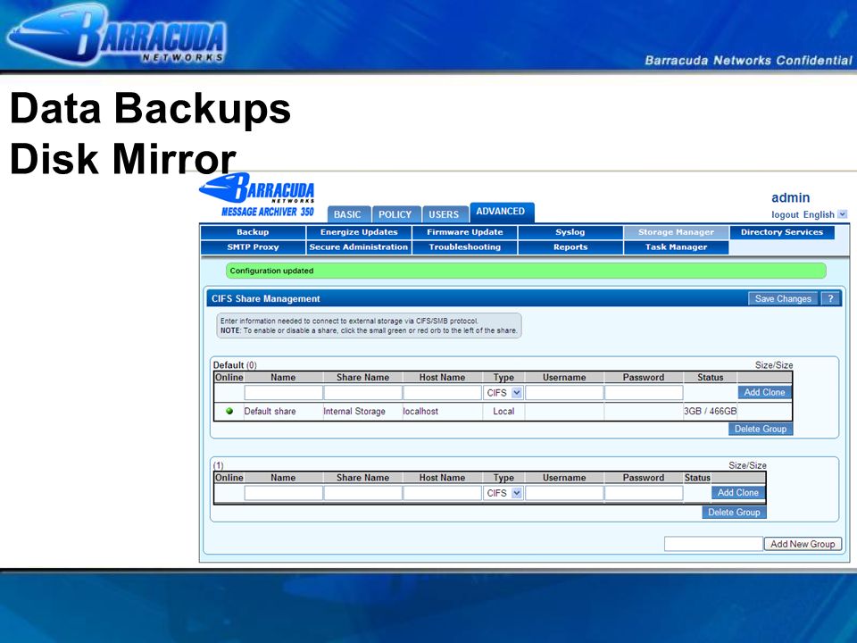
Task: Click Delete Group for the Default group
Action: (761, 430)
